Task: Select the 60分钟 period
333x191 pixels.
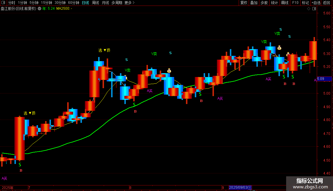Action: point(74,3)
